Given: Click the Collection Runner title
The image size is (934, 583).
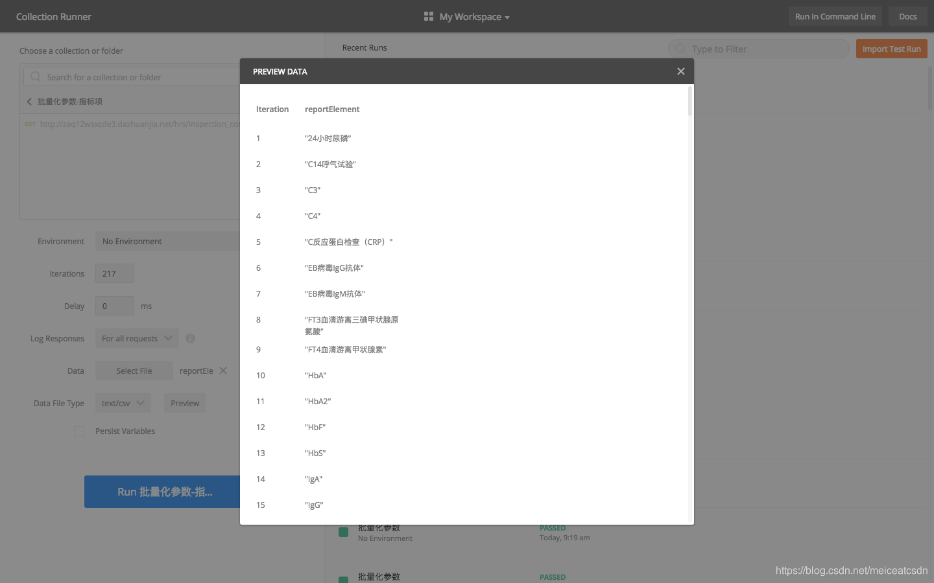Looking at the screenshot, I should coord(54,17).
